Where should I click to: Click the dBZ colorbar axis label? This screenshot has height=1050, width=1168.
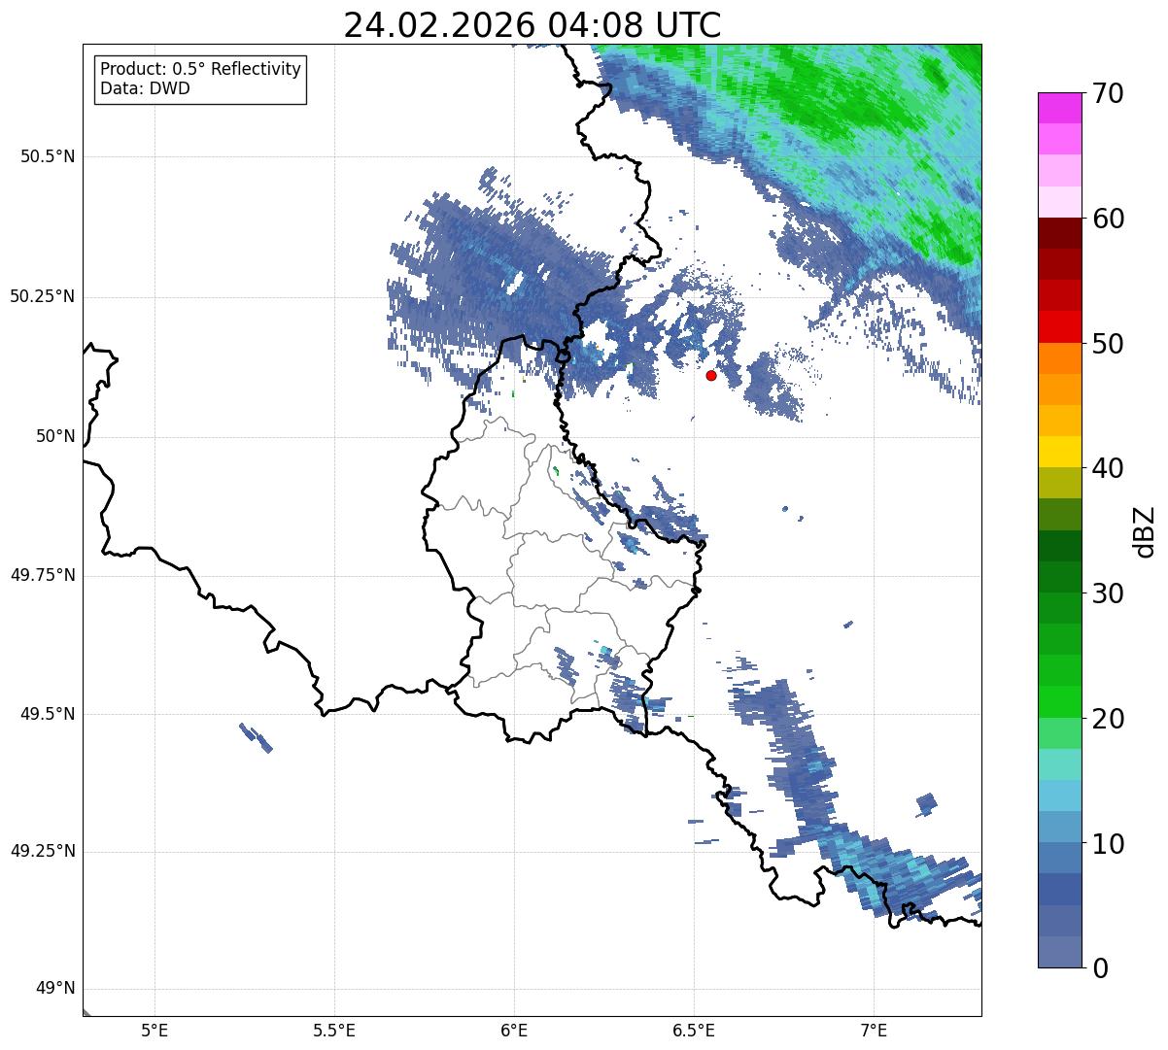coord(1145,530)
